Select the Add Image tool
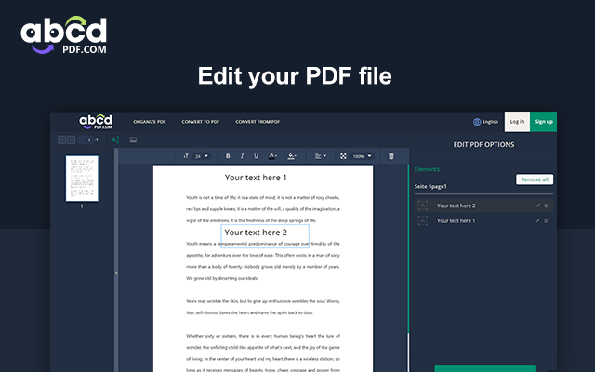 pos(133,140)
